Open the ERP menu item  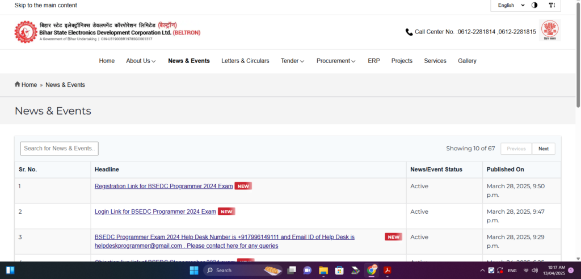click(x=373, y=61)
